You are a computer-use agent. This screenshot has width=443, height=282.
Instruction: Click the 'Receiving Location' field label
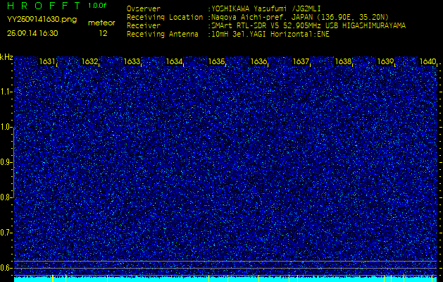tap(165, 17)
